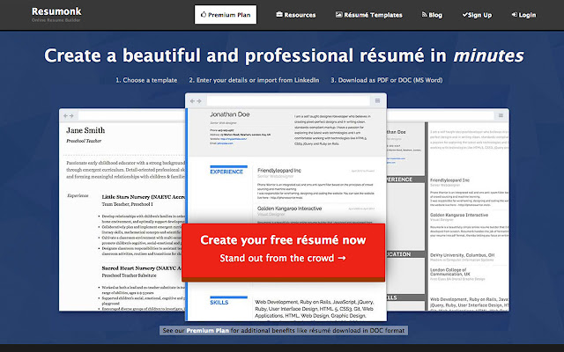Viewport: 564px width, 352px height.
Task: Click the Resumonk logo
Action: tap(56, 11)
